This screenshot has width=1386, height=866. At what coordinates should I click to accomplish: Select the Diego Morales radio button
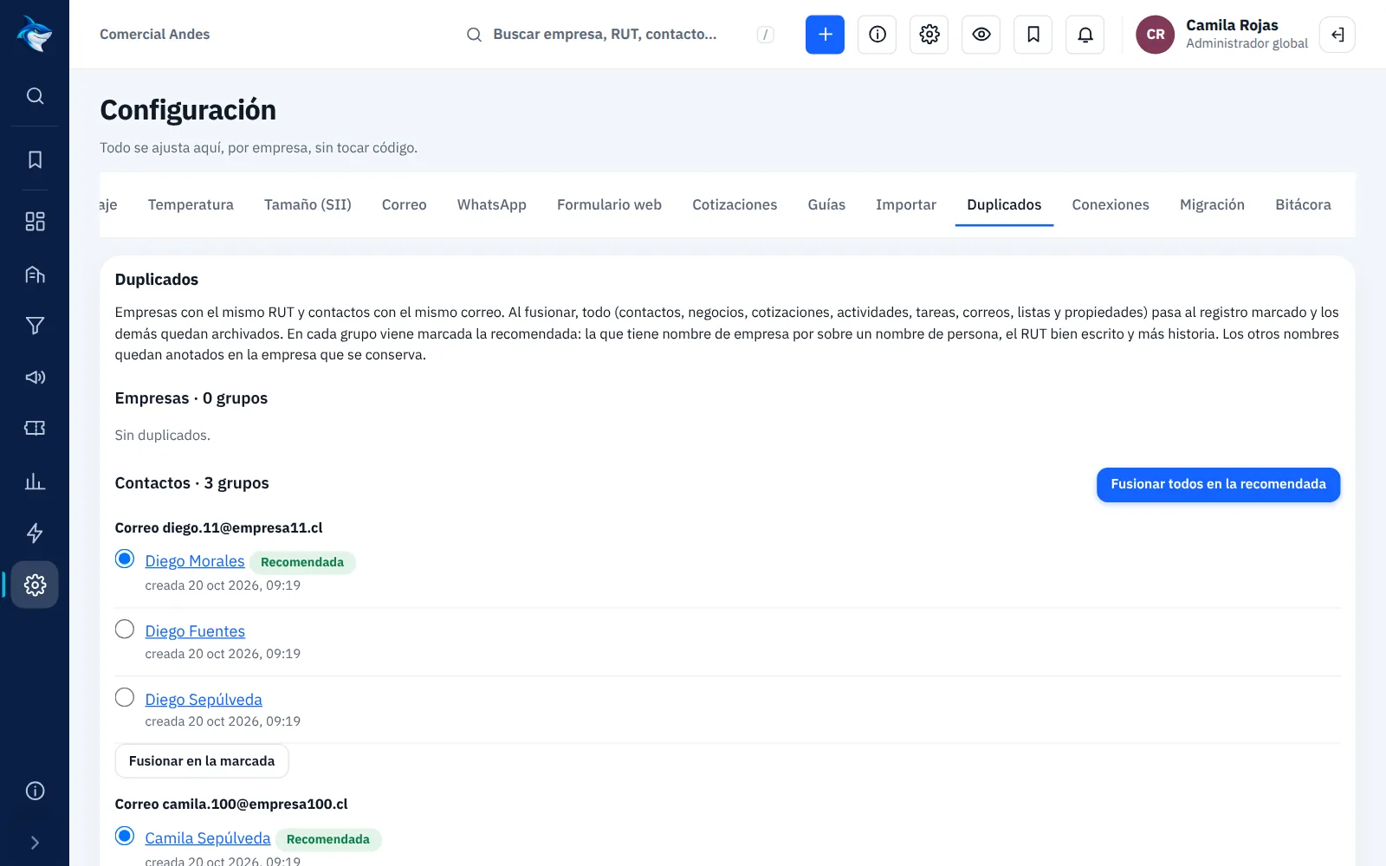pyautogui.click(x=125, y=559)
